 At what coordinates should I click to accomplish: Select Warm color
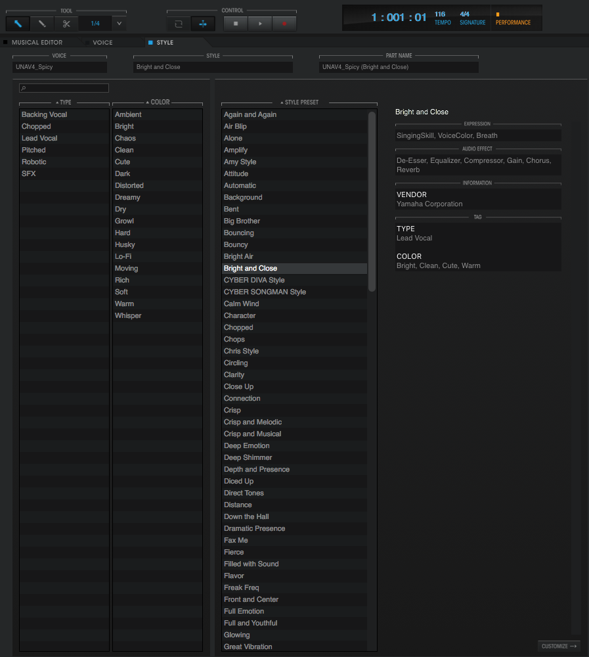pyautogui.click(x=158, y=304)
